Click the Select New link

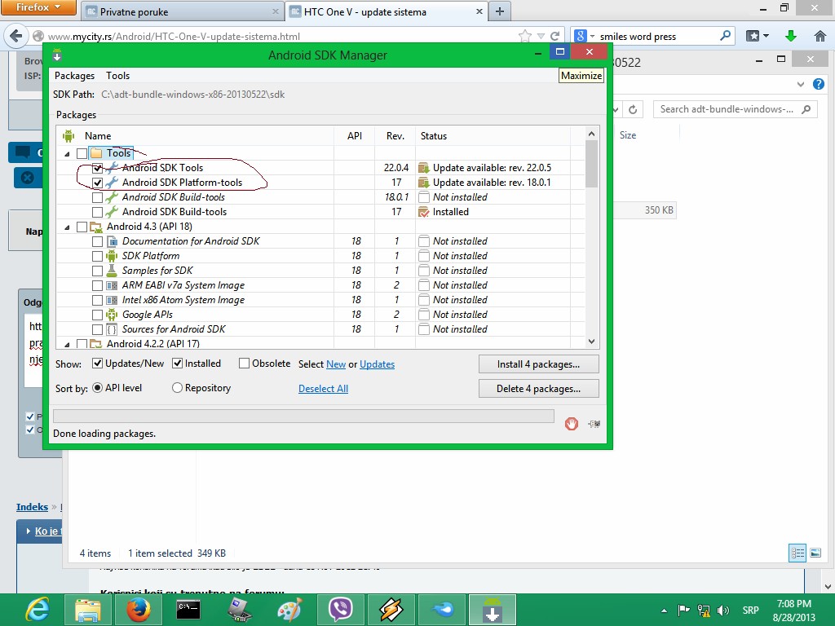(336, 364)
